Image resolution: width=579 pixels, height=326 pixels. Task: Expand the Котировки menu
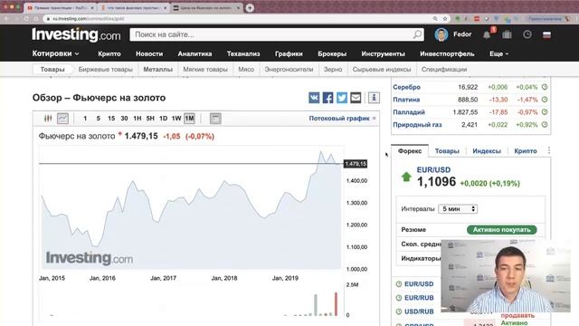(55, 53)
